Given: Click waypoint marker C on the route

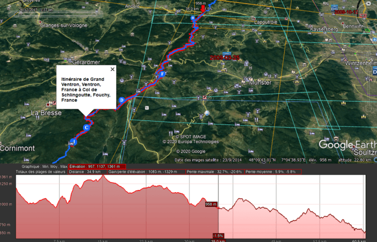Looking at the screenshot, I should tap(86, 128).
